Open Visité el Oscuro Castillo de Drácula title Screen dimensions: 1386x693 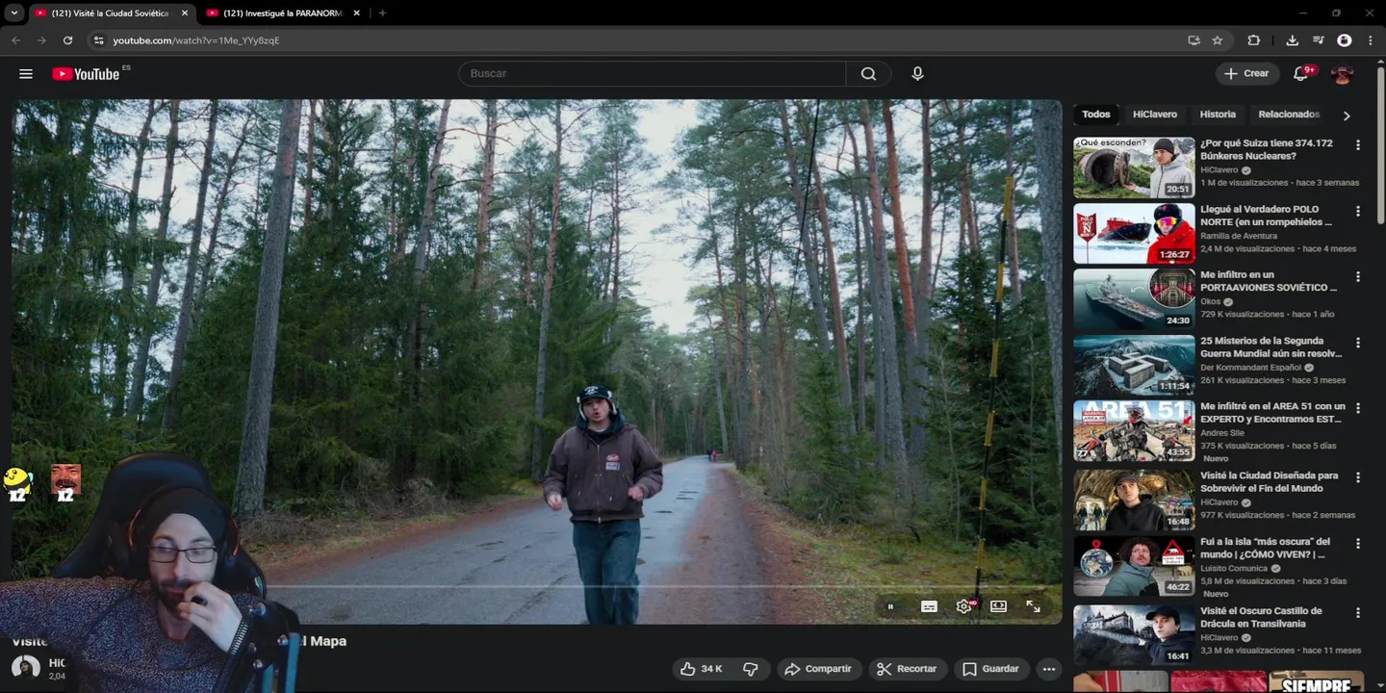click(x=1261, y=617)
